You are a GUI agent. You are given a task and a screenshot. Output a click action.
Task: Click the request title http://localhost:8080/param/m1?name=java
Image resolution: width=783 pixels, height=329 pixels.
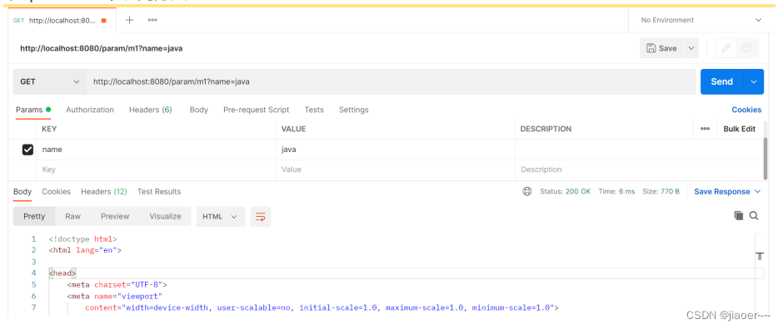point(102,48)
